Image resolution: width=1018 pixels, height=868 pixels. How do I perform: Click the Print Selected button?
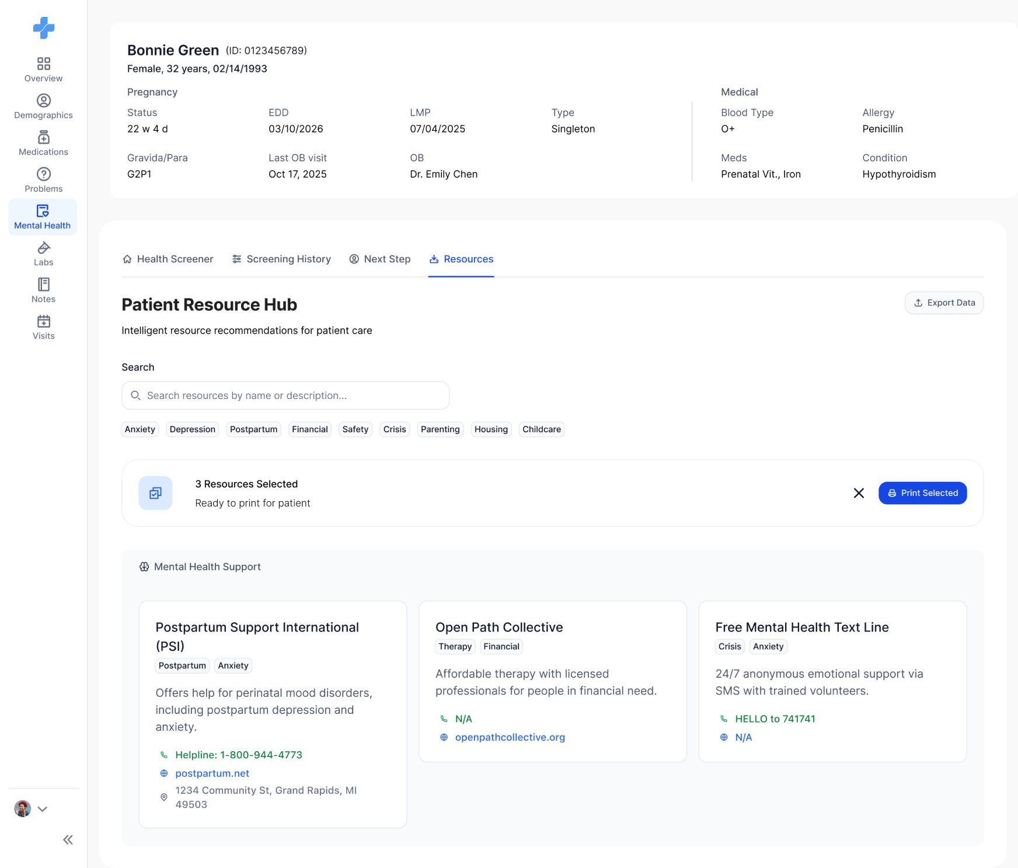click(922, 493)
